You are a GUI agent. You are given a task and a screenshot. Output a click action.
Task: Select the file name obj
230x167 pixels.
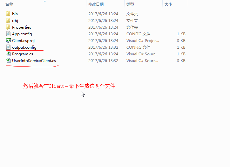click(15, 21)
